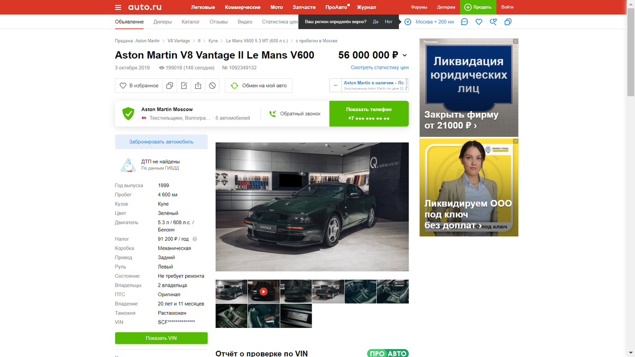The image size is (635, 357).
Task: Open saved searches icon with heart magnifier
Action: (x=493, y=22)
